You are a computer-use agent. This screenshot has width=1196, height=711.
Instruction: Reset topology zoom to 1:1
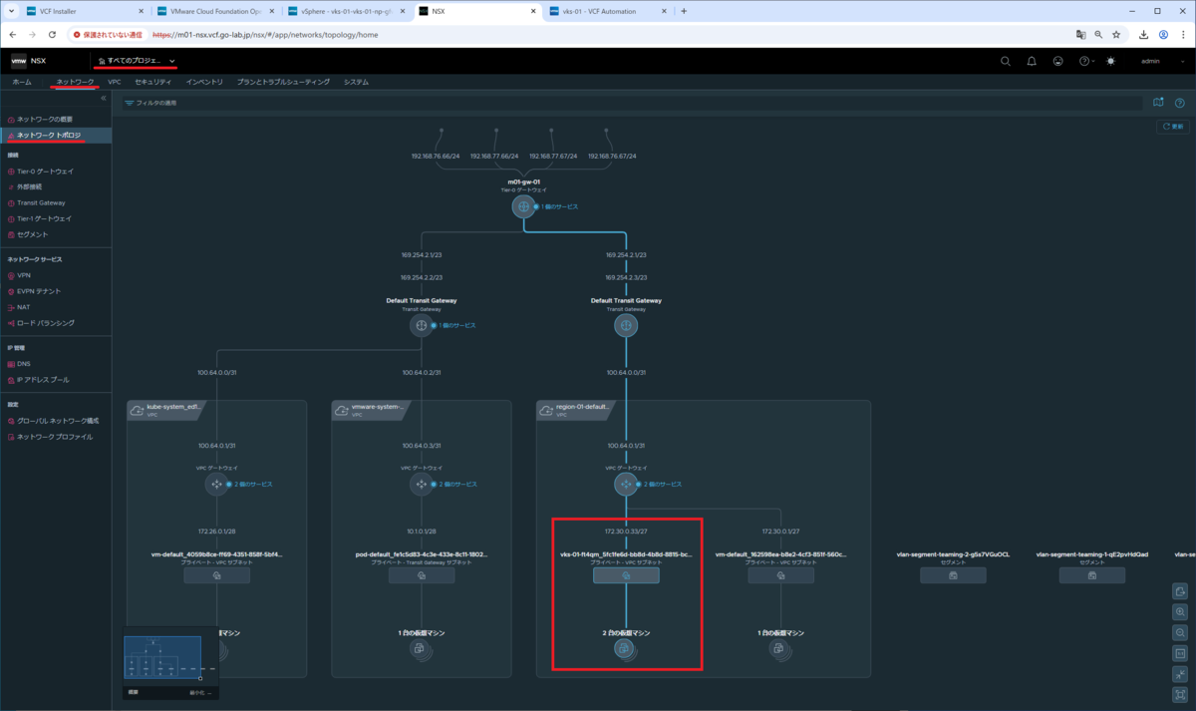click(x=1180, y=654)
